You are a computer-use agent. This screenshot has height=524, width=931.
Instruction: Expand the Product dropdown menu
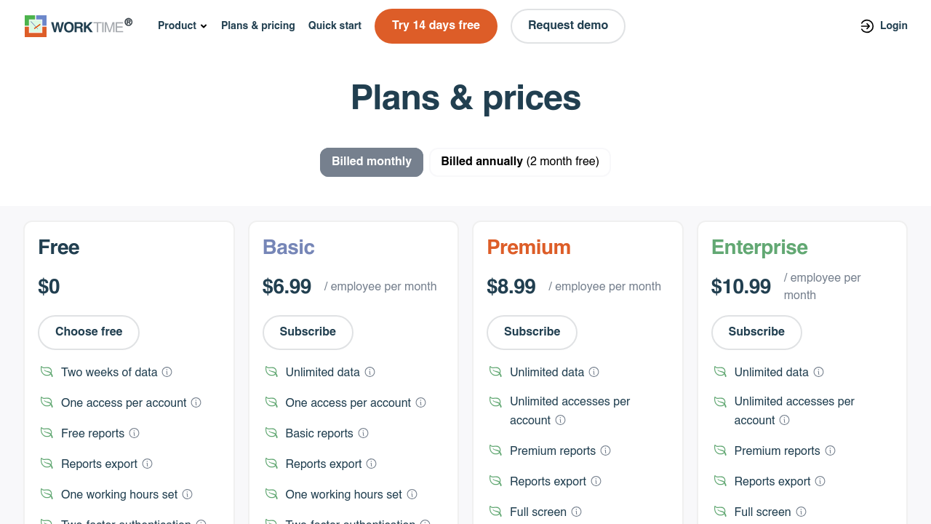(183, 25)
